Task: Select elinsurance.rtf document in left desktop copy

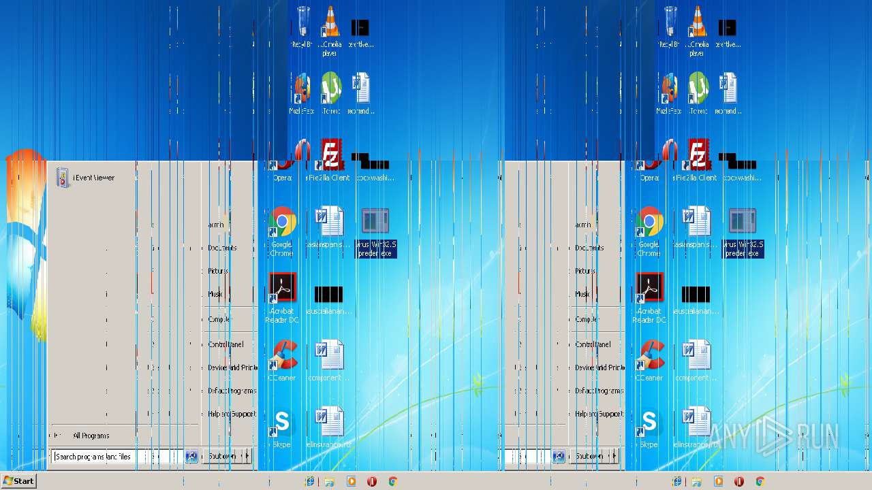Action: coord(330,427)
